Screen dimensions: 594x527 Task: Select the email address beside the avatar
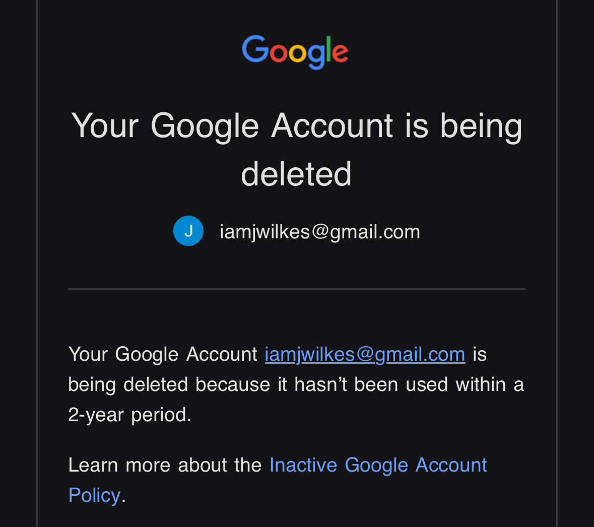[320, 232]
